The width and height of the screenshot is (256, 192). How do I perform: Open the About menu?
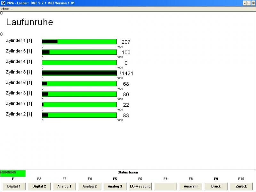6,9
